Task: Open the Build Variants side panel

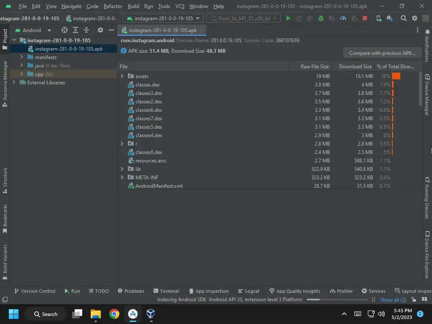Action: pos(5,262)
